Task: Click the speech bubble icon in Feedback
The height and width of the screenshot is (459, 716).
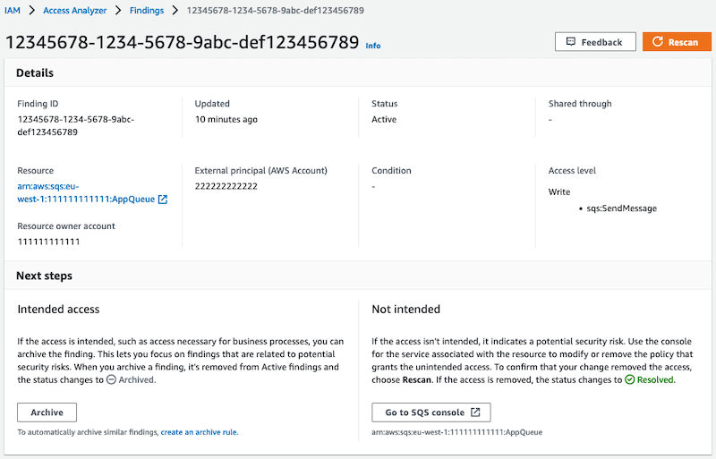Action: click(570, 41)
